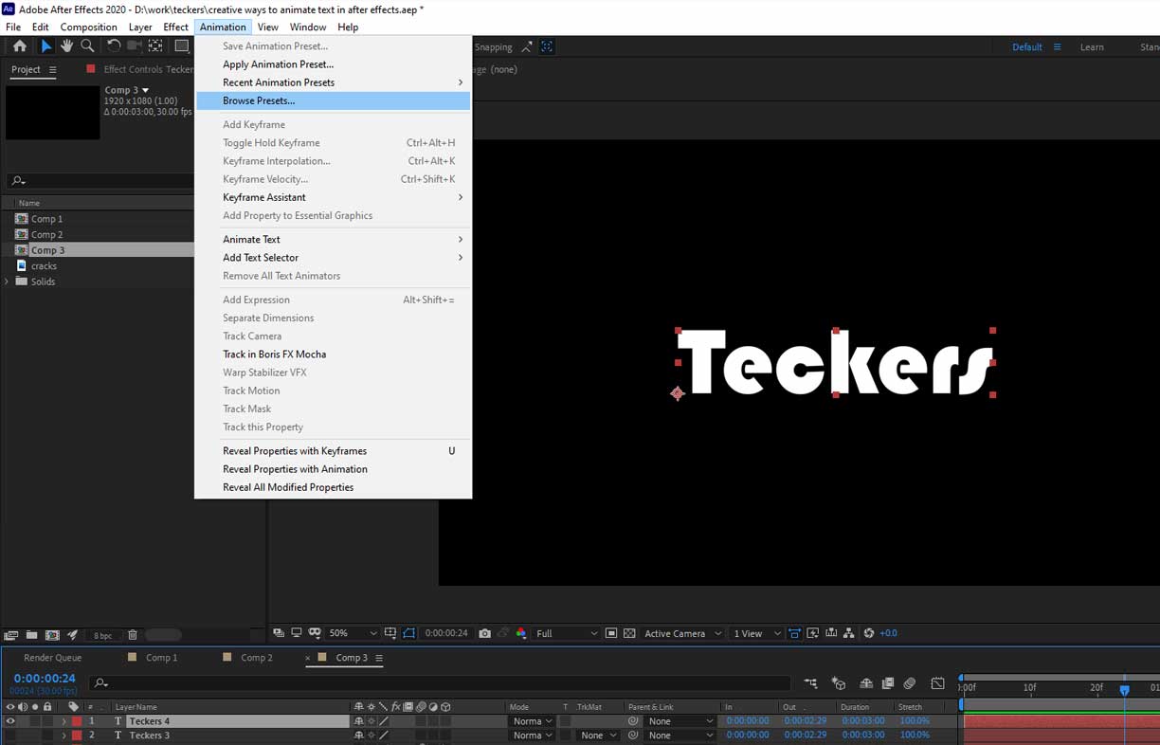
Task: Open Teckers 4 Parent None dropdown
Action: pyautogui.click(x=680, y=721)
